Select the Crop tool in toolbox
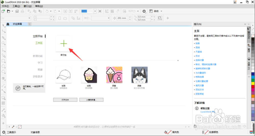The width and height of the screenshot is (255, 136). [3, 38]
